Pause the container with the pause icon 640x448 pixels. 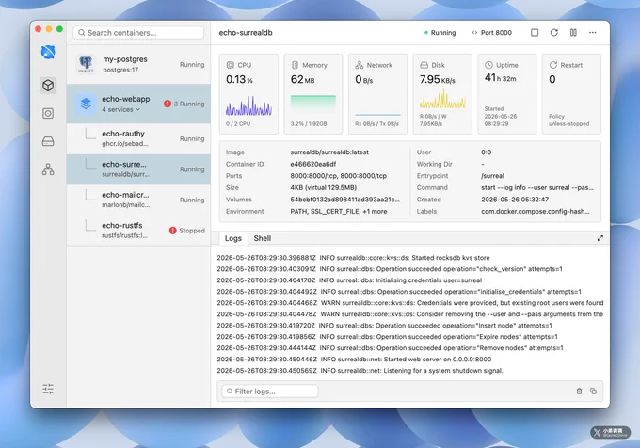[x=573, y=33]
